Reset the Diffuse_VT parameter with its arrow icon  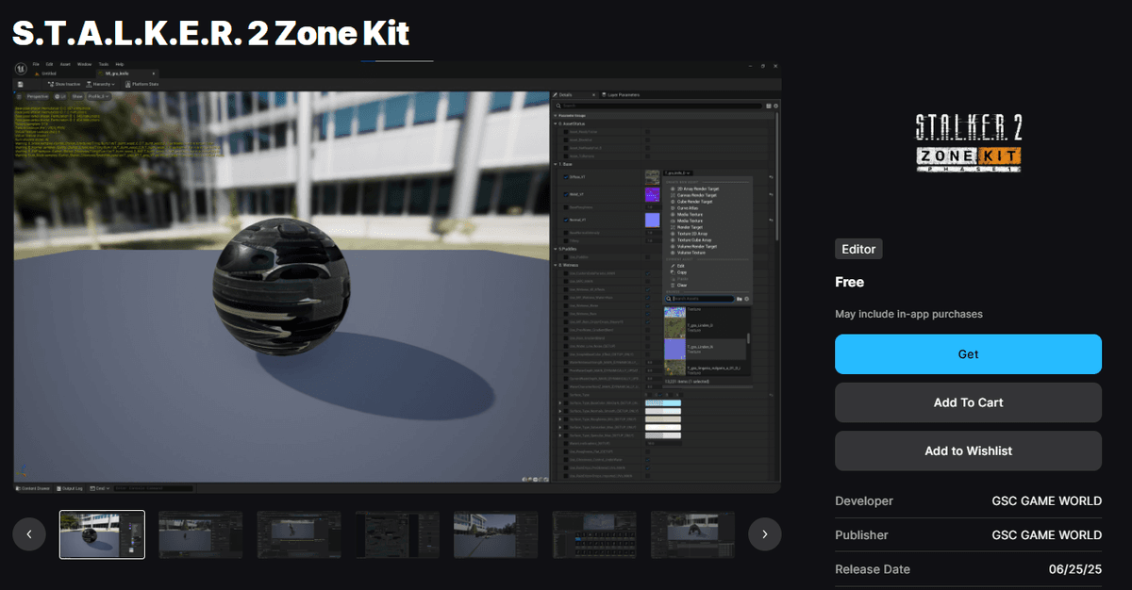coord(771,176)
